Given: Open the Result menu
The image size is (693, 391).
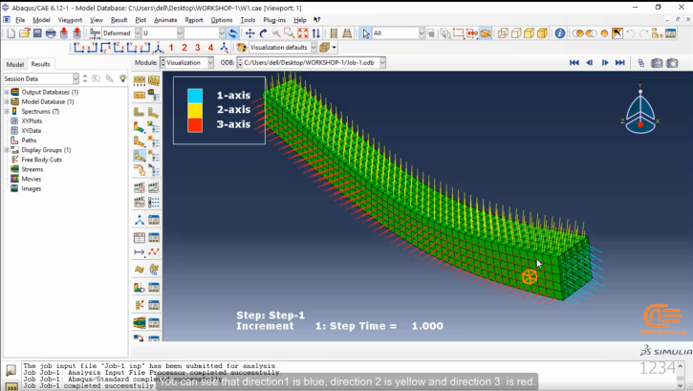Looking at the screenshot, I should point(119,20).
